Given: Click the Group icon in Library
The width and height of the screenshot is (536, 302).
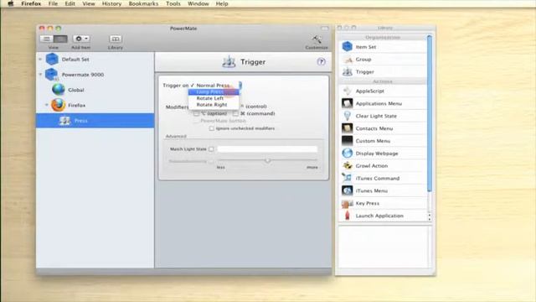Looking at the screenshot, I should coord(348,60).
